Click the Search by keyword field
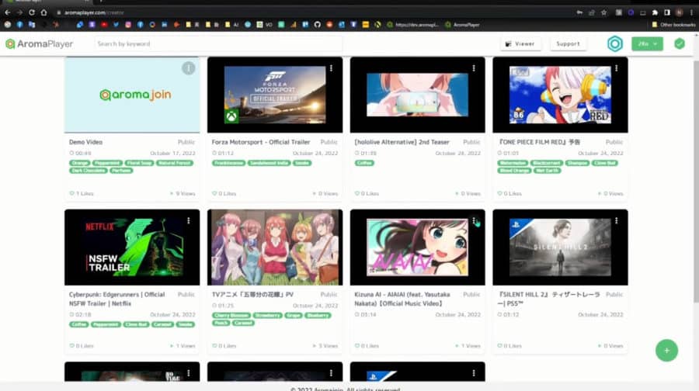Image resolution: width=699 pixels, height=391 pixels. click(218, 43)
